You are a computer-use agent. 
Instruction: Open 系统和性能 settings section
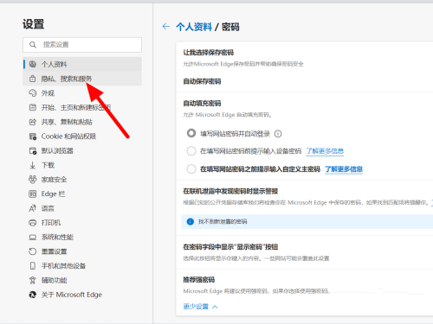point(82,237)
